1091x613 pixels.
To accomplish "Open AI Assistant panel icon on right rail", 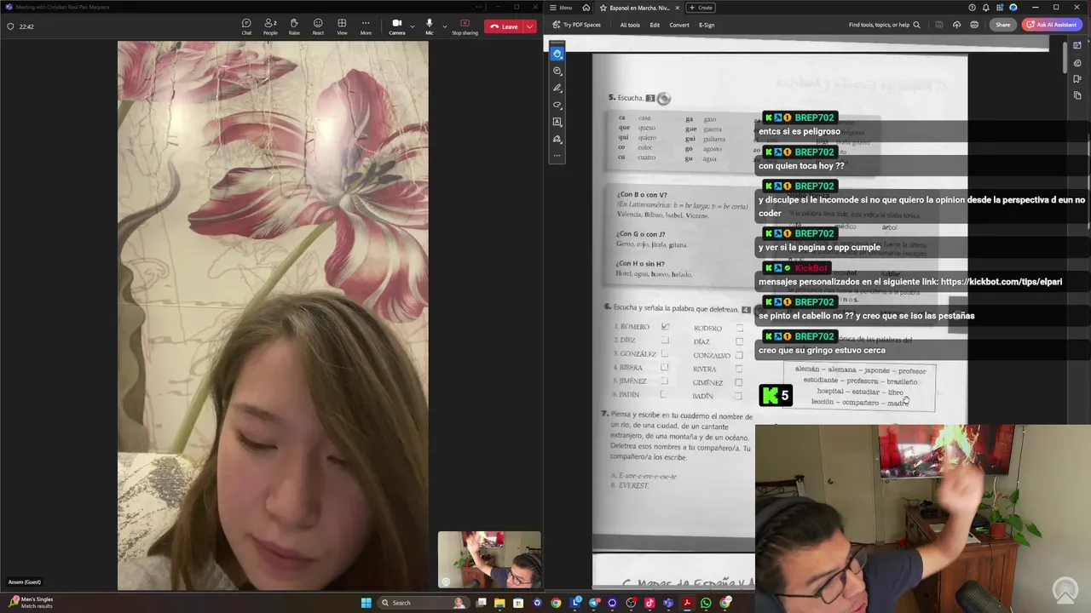I will pyautogui.click(x=1077, y=45).
